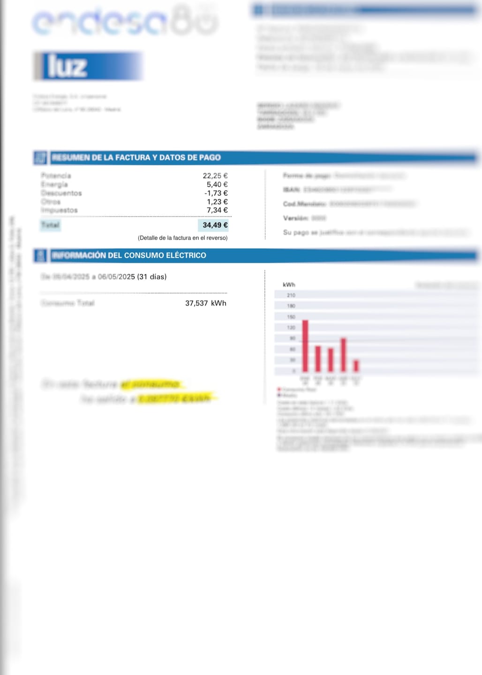The height and width of the screenshot is (675, 482).
Task: Click the highlighted 'Total' label
Action: tap(50, 225)
